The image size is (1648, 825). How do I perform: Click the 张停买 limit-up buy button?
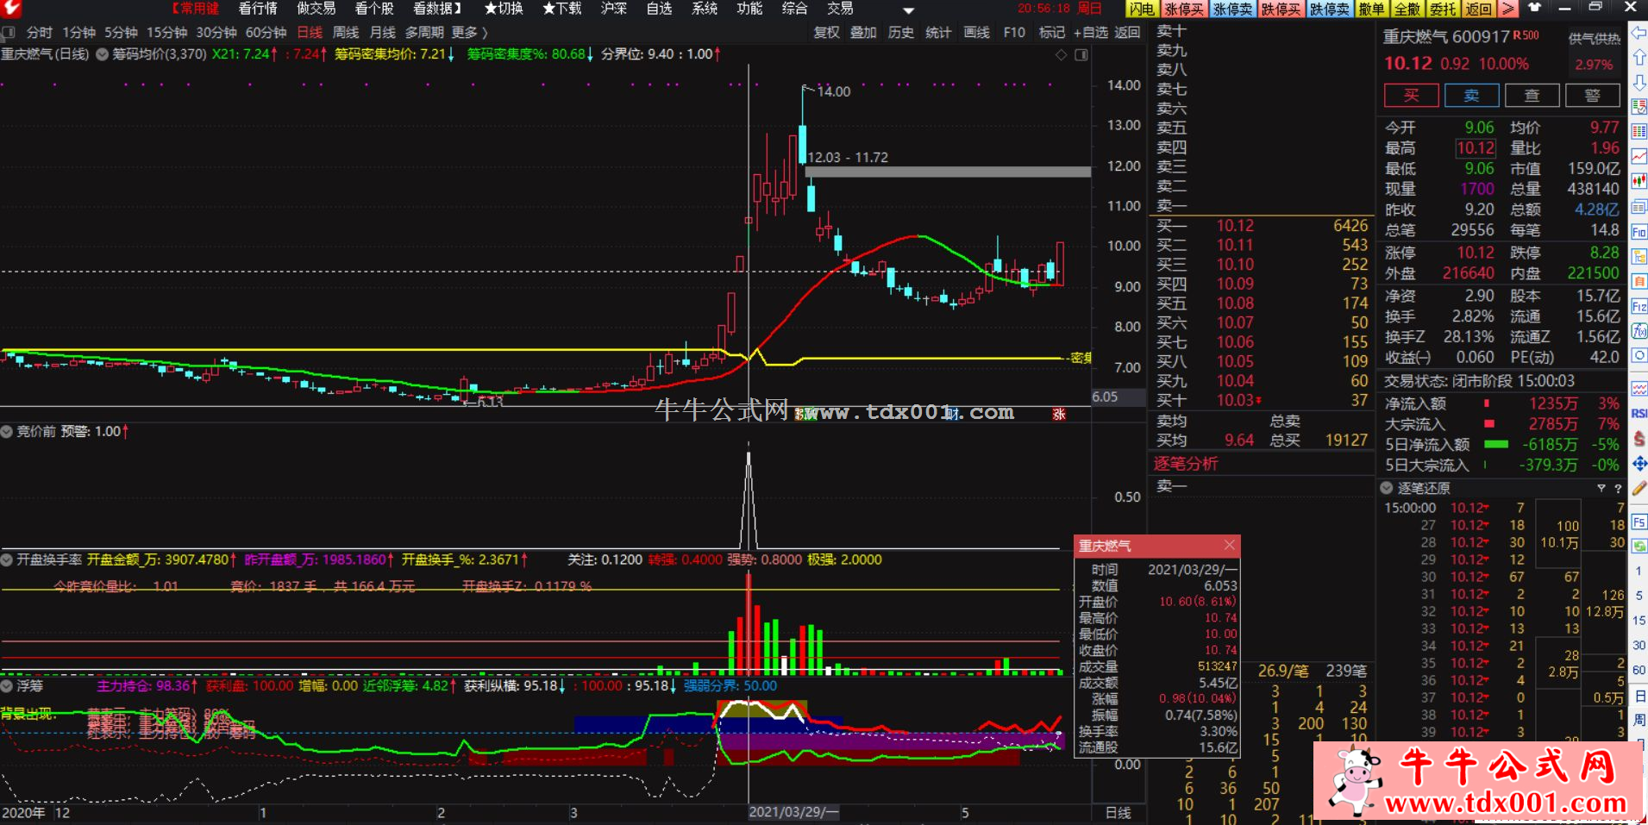click(x=1183, y=9)
